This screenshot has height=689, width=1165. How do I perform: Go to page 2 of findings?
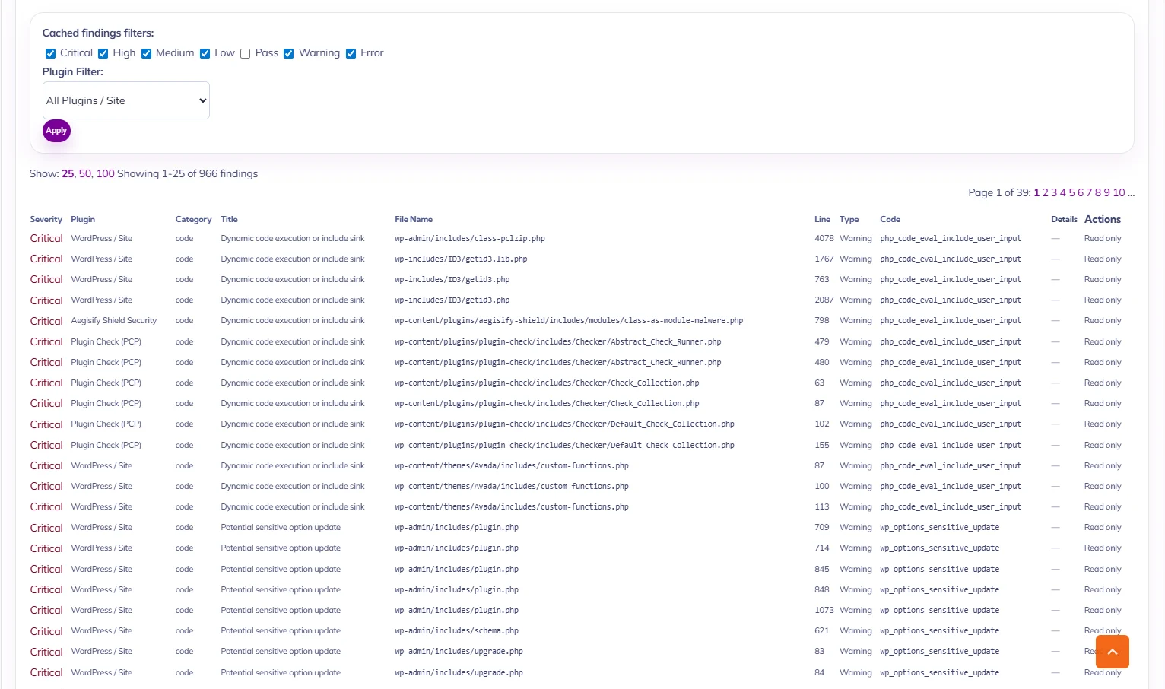coord(1046,192)
